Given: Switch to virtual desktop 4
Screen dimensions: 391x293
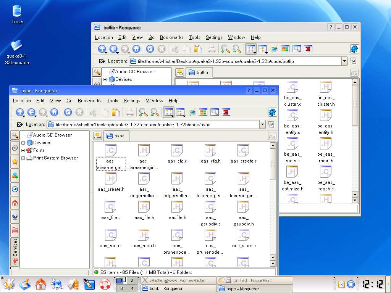Looking at the screenshot, I should [x=132, y=288].
